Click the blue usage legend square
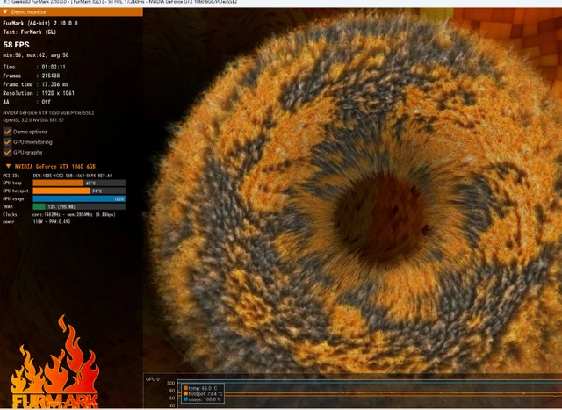This screenshot has height=410, width=562. [x=185, y=399]
